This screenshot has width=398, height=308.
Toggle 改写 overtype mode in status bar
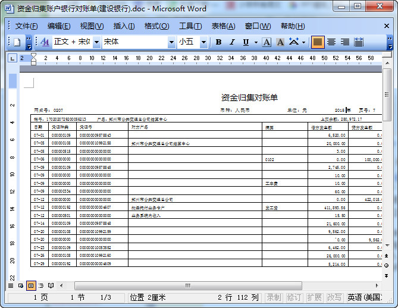(x=334, y=297)
